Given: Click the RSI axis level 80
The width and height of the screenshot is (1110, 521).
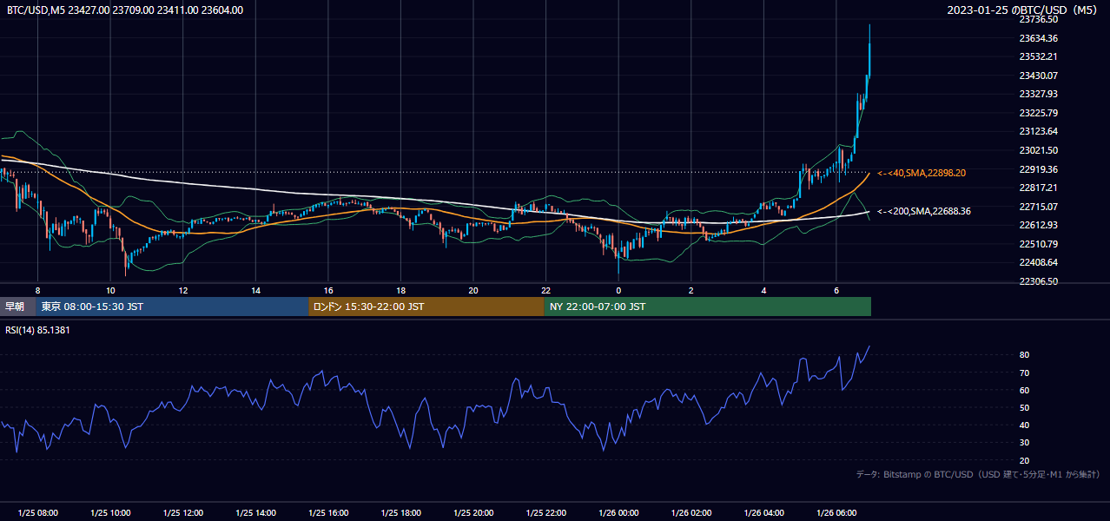Looking at the screenshot, I should (x=1025, y=355).
